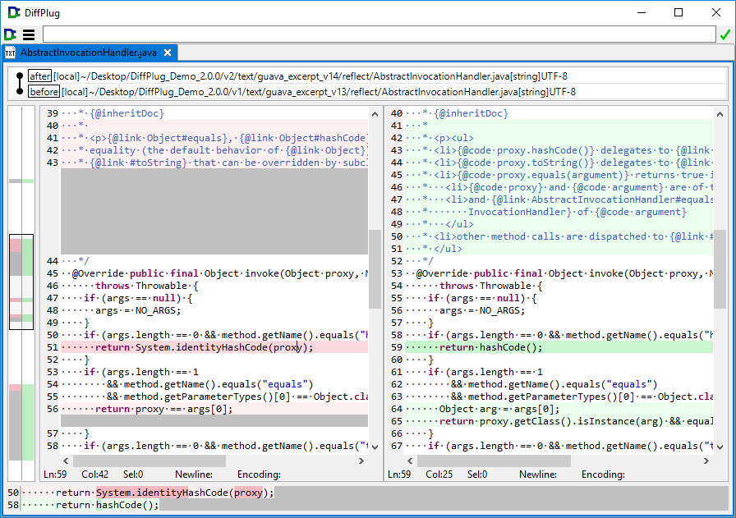Screen dimensions: 736x518
Task: Click left pane vertical scrollbar thumb
Action: pos(375,269)
